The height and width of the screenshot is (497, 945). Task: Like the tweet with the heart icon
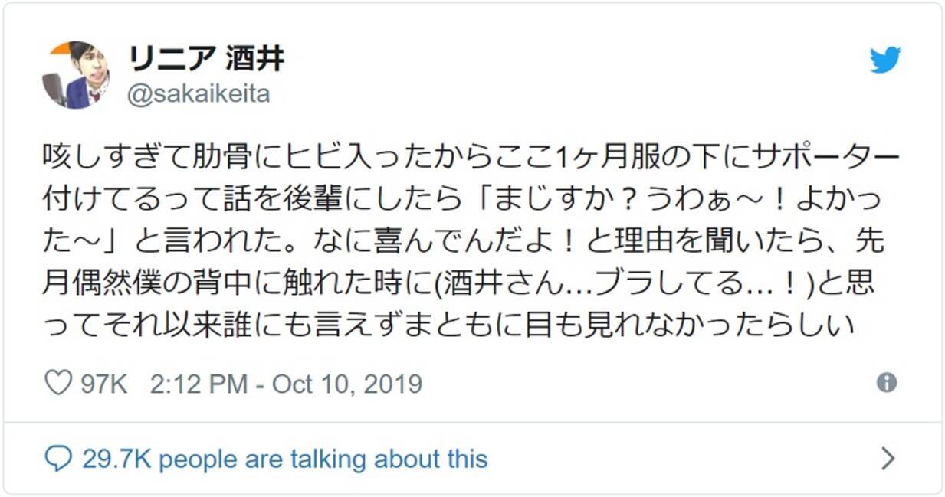pos(57,383)
